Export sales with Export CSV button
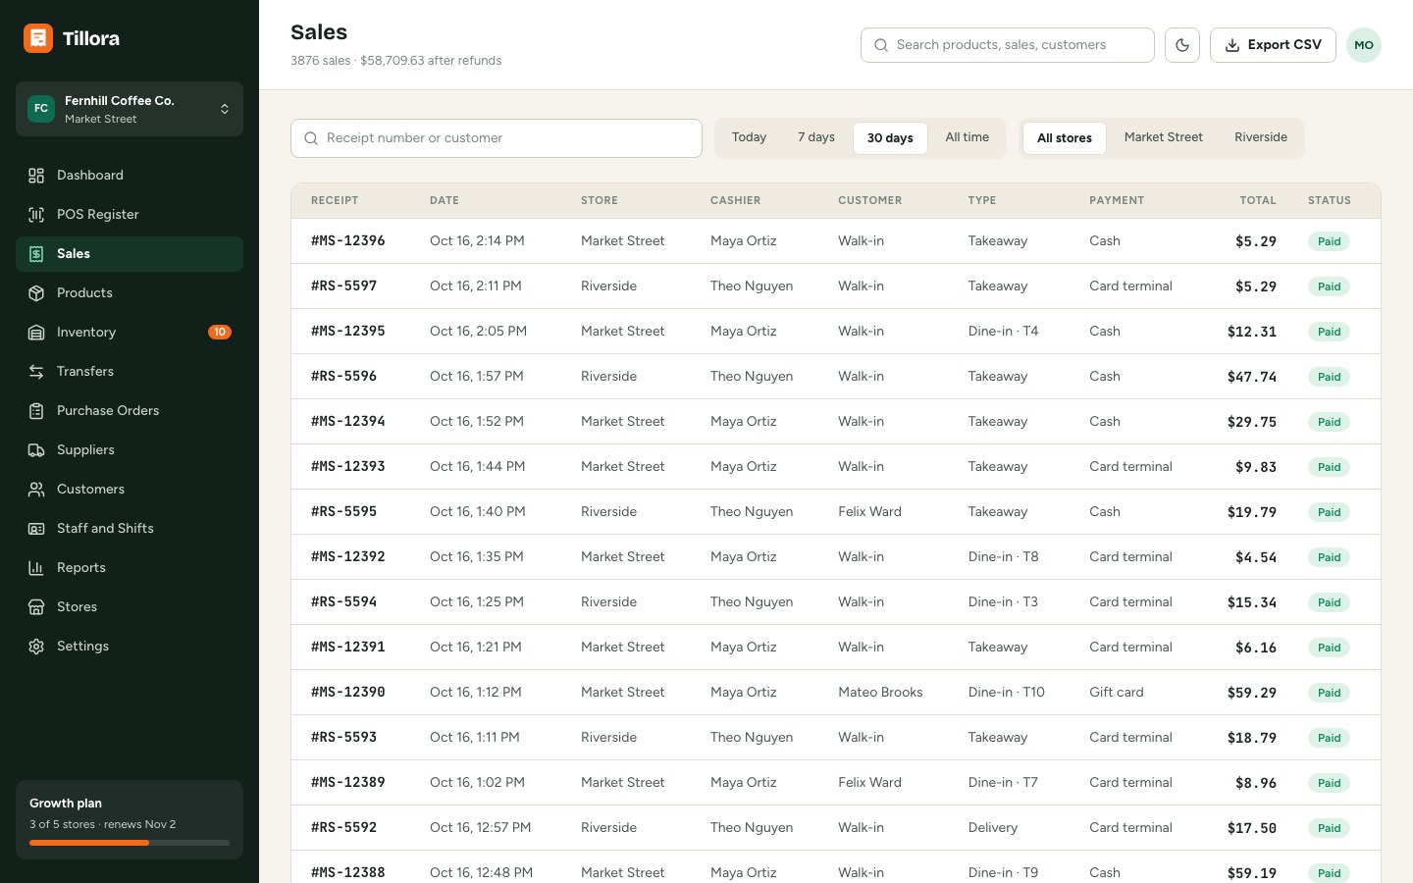The width and height of the screenshot is (1413, 883). 1273,45
